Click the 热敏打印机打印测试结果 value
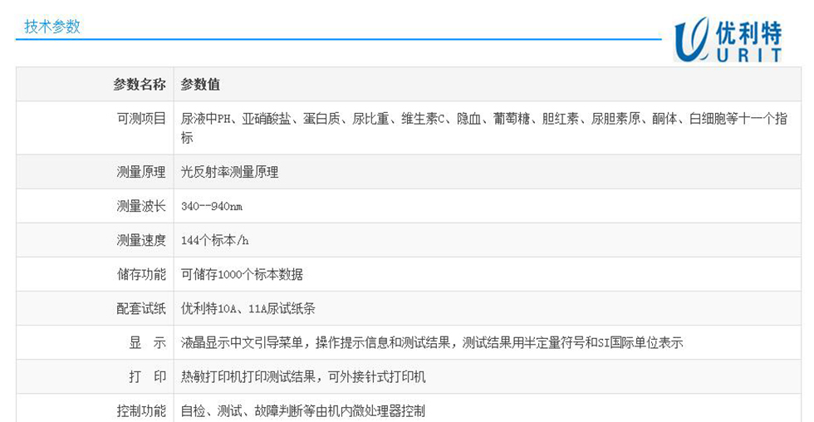 [303, 376]
